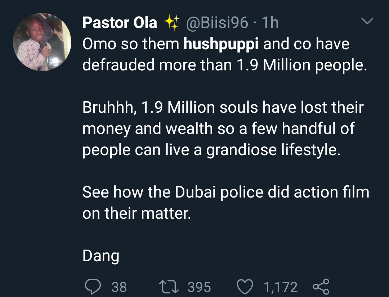This screenshot has width=389, height=297.
Task: Click the 38 replies count
Action: click(x=119, y=287)
